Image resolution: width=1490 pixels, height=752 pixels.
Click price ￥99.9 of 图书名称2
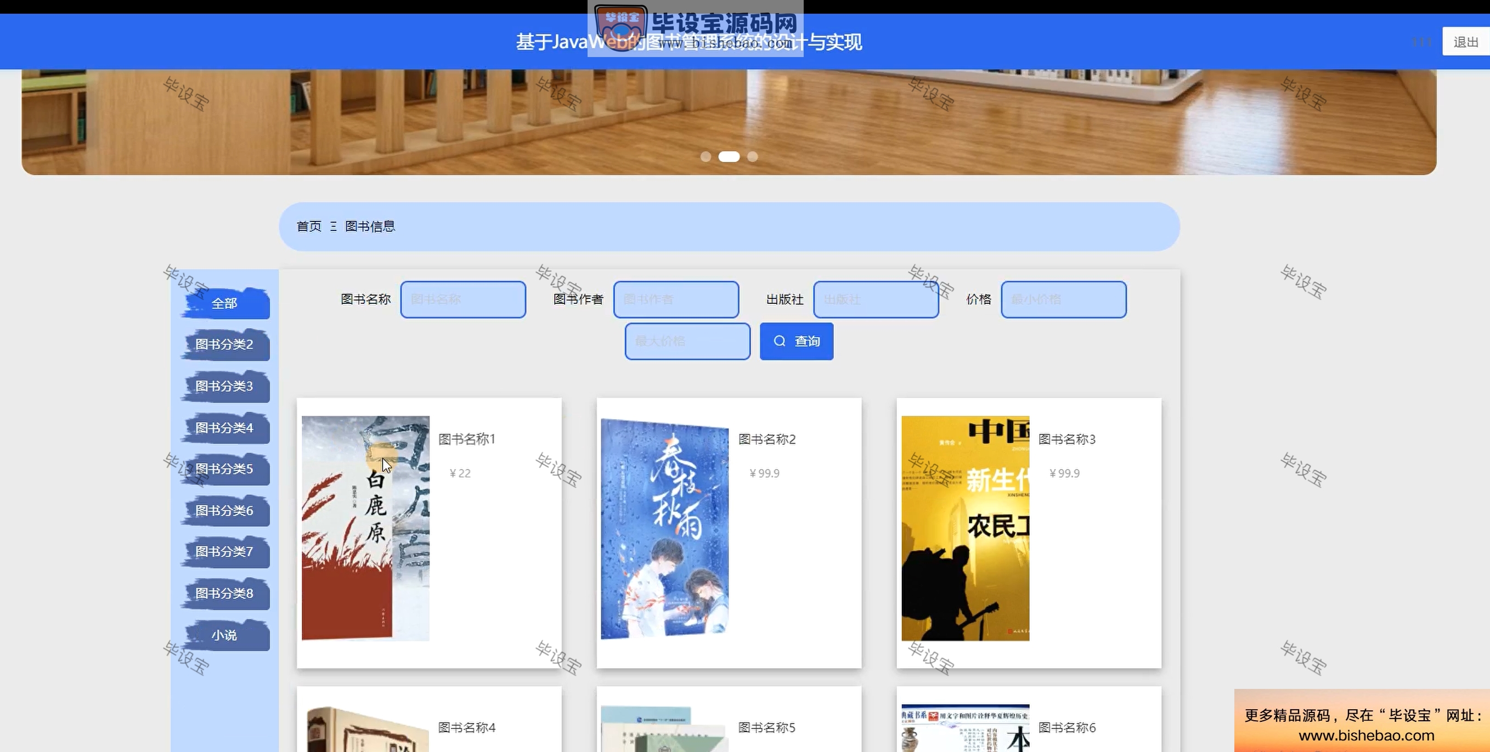(764, 473)
